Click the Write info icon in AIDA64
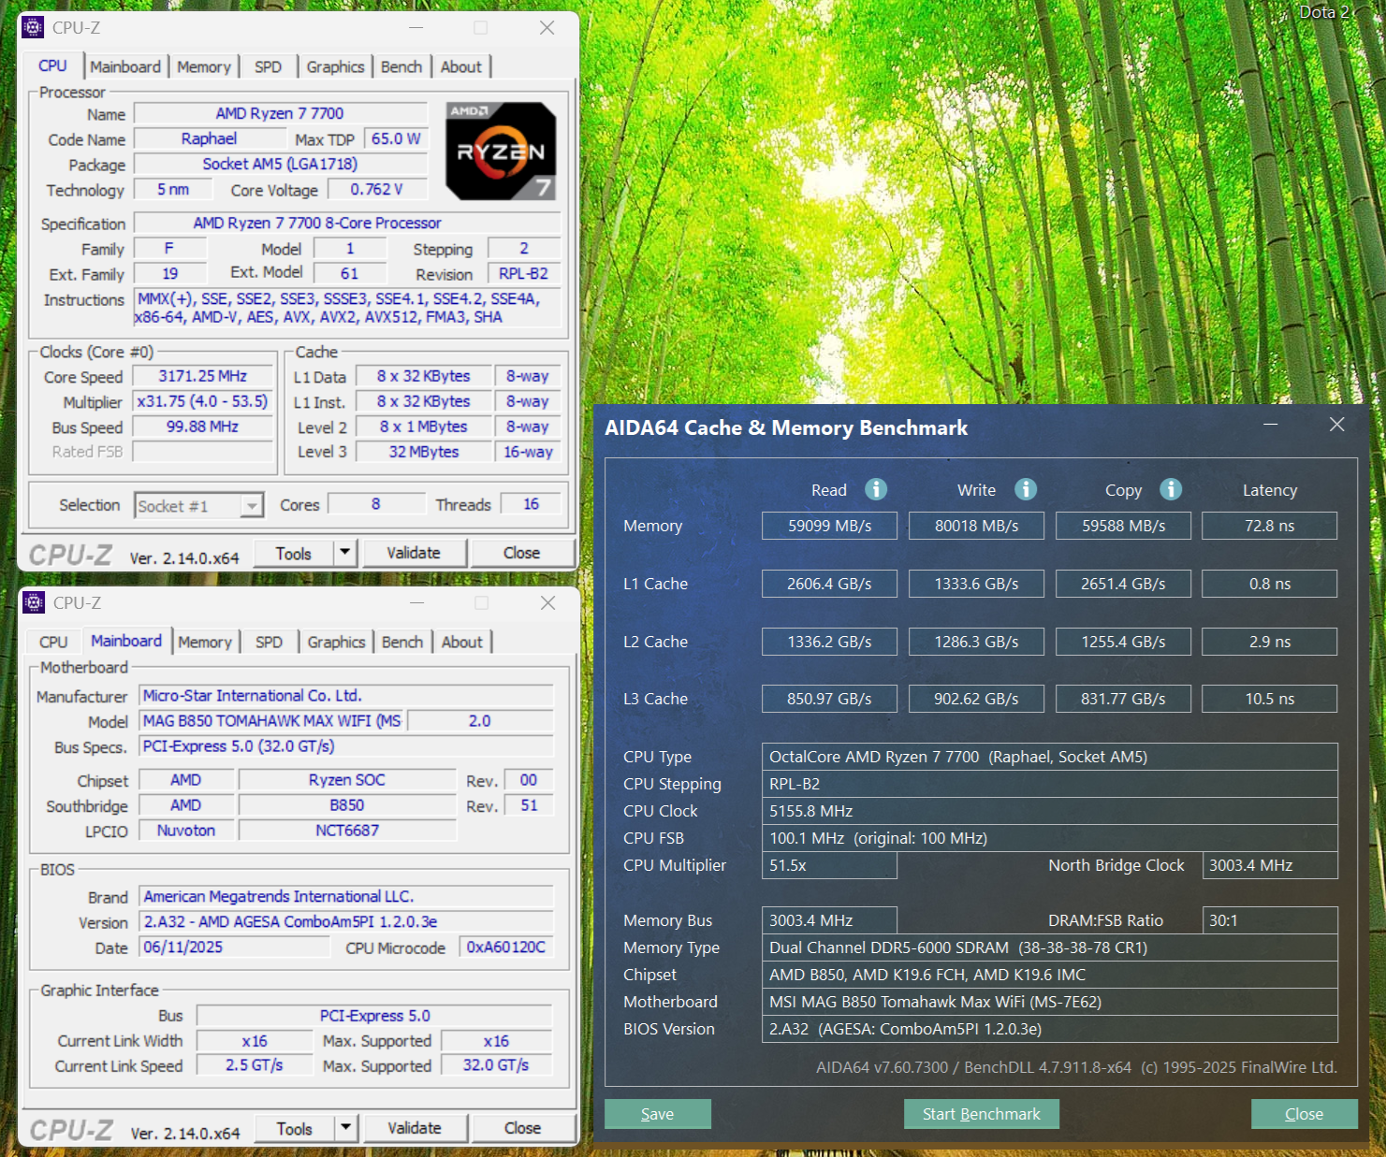Viewport: 1386px width, 1157px height. (1026, 489)
